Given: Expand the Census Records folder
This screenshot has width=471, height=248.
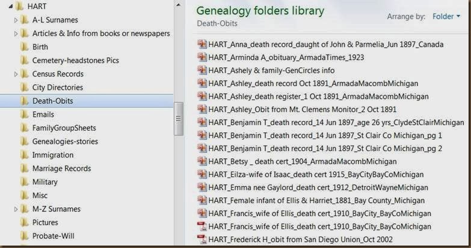Looking at the screenshot, I should pyautogui.click(x=16, y=74).
